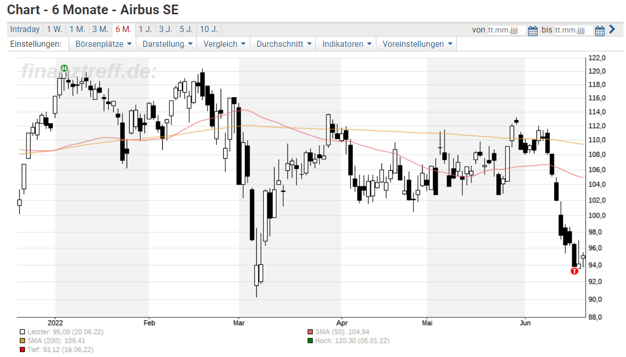Select the 1 W. time range tab

click(54, 29)
